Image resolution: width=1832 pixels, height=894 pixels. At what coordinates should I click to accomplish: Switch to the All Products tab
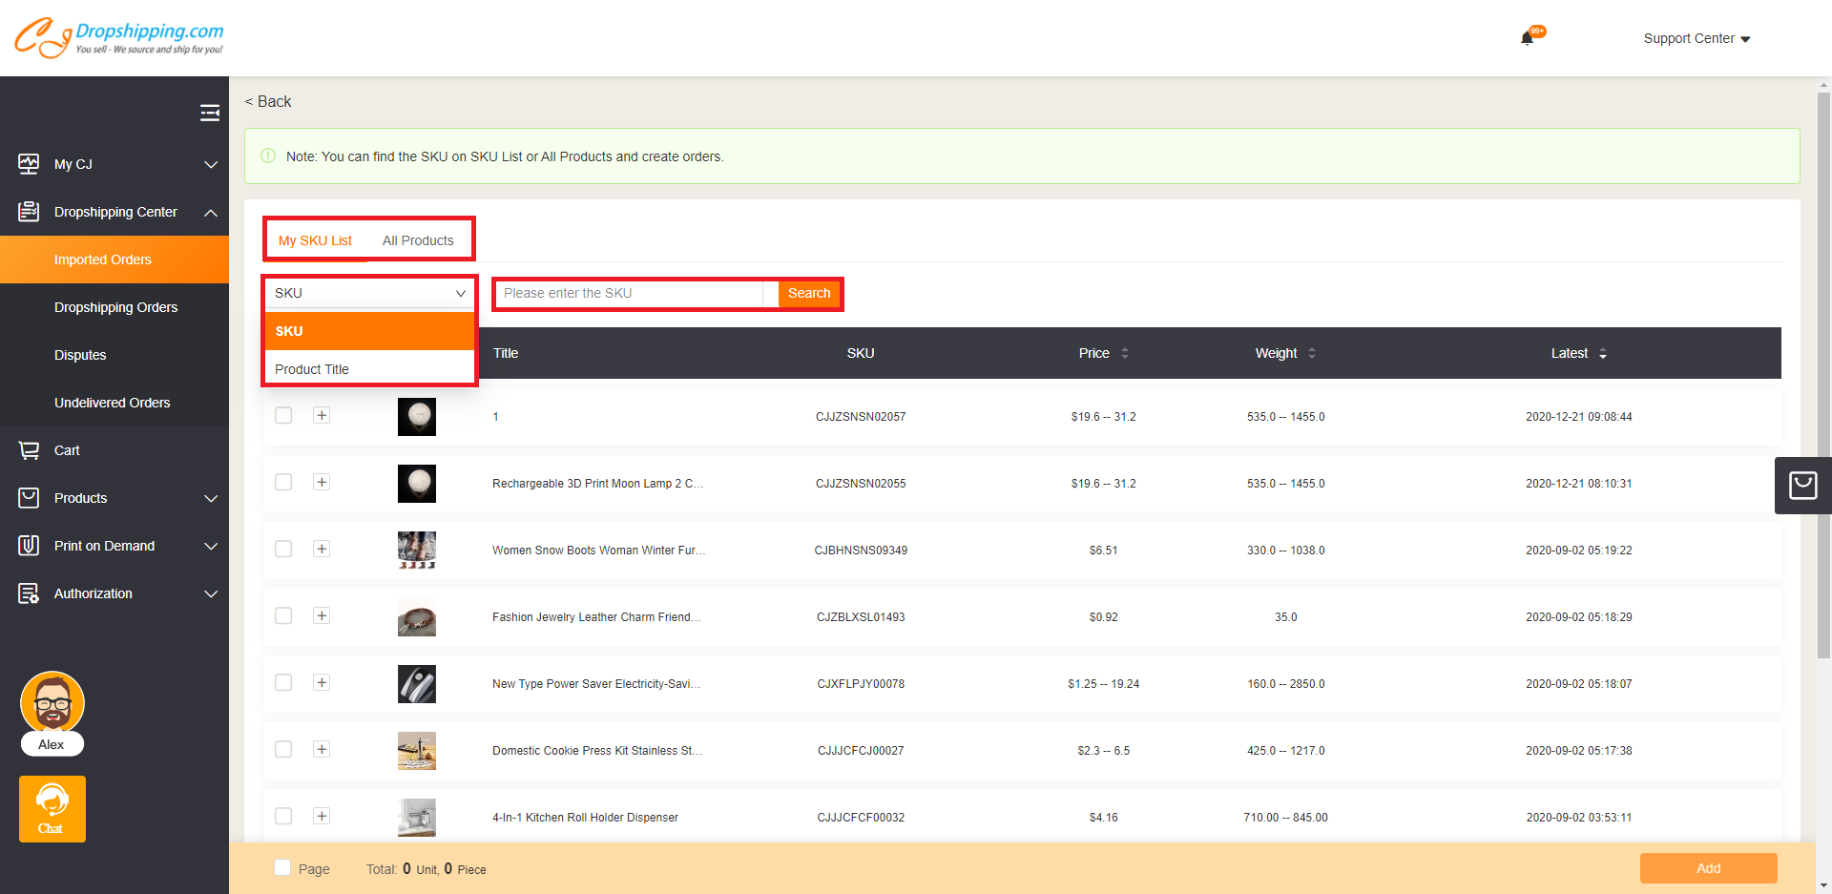418,240
